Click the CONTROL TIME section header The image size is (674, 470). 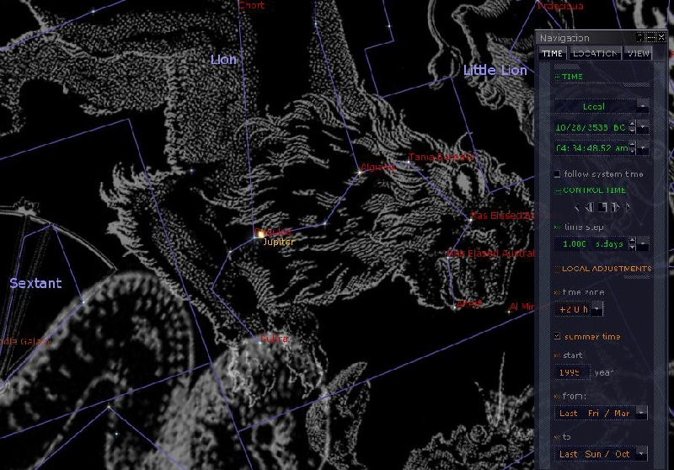point(590,190)
